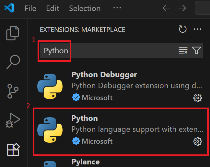Open the Search view in activity bar
The width and height of the screenshot is (210, 167).
pyautogui.click(x=13, y=62)
